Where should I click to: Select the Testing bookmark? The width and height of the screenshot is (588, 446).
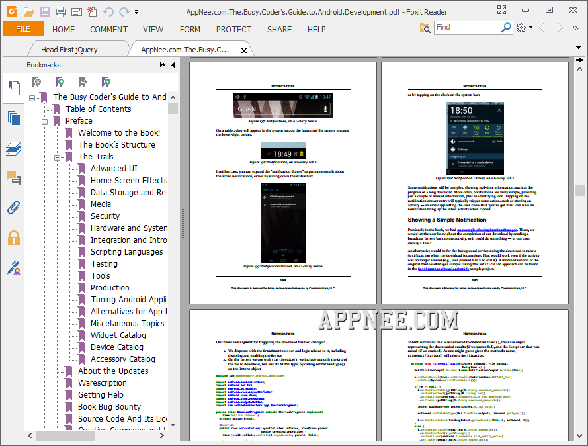pos(105,264)
